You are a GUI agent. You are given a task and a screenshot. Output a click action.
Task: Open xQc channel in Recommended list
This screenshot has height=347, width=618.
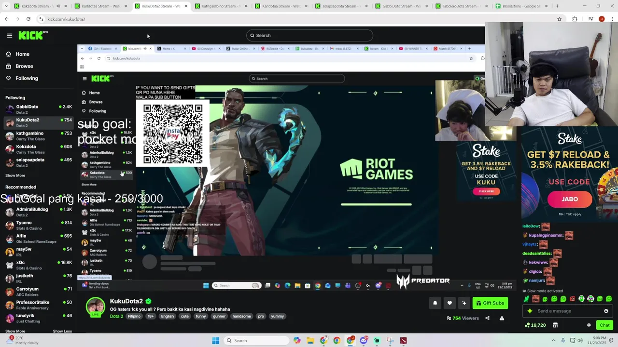click(39, 265)
